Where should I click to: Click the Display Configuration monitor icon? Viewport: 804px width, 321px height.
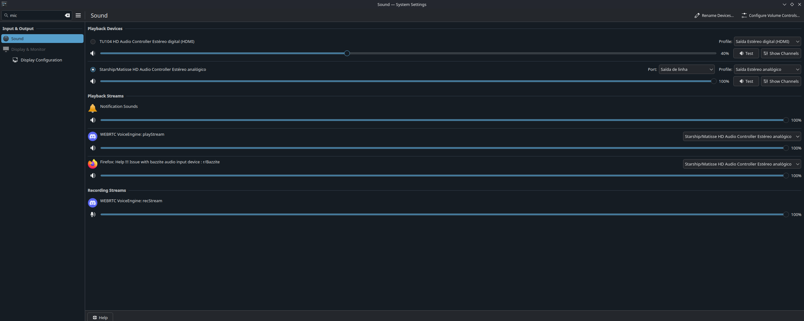pyautogui.click(x=15, y=60)
